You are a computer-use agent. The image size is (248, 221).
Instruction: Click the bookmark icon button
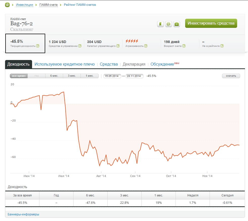pos(160,24)
